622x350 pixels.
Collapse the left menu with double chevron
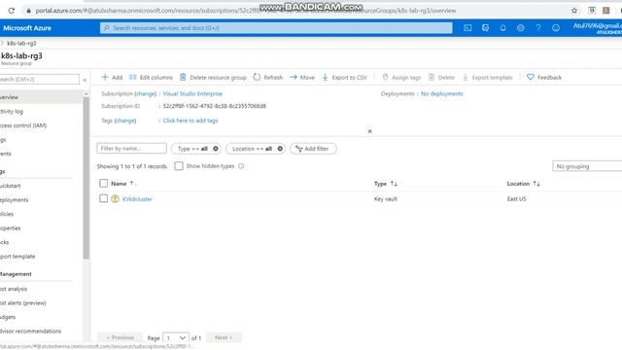85,80
